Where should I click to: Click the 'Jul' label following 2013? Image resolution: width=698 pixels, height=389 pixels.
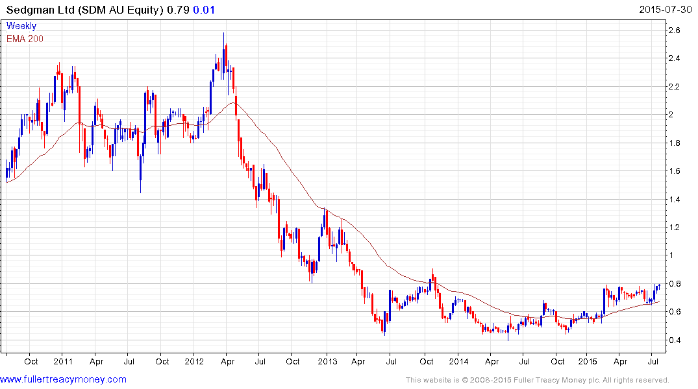[x=392, y=361]
